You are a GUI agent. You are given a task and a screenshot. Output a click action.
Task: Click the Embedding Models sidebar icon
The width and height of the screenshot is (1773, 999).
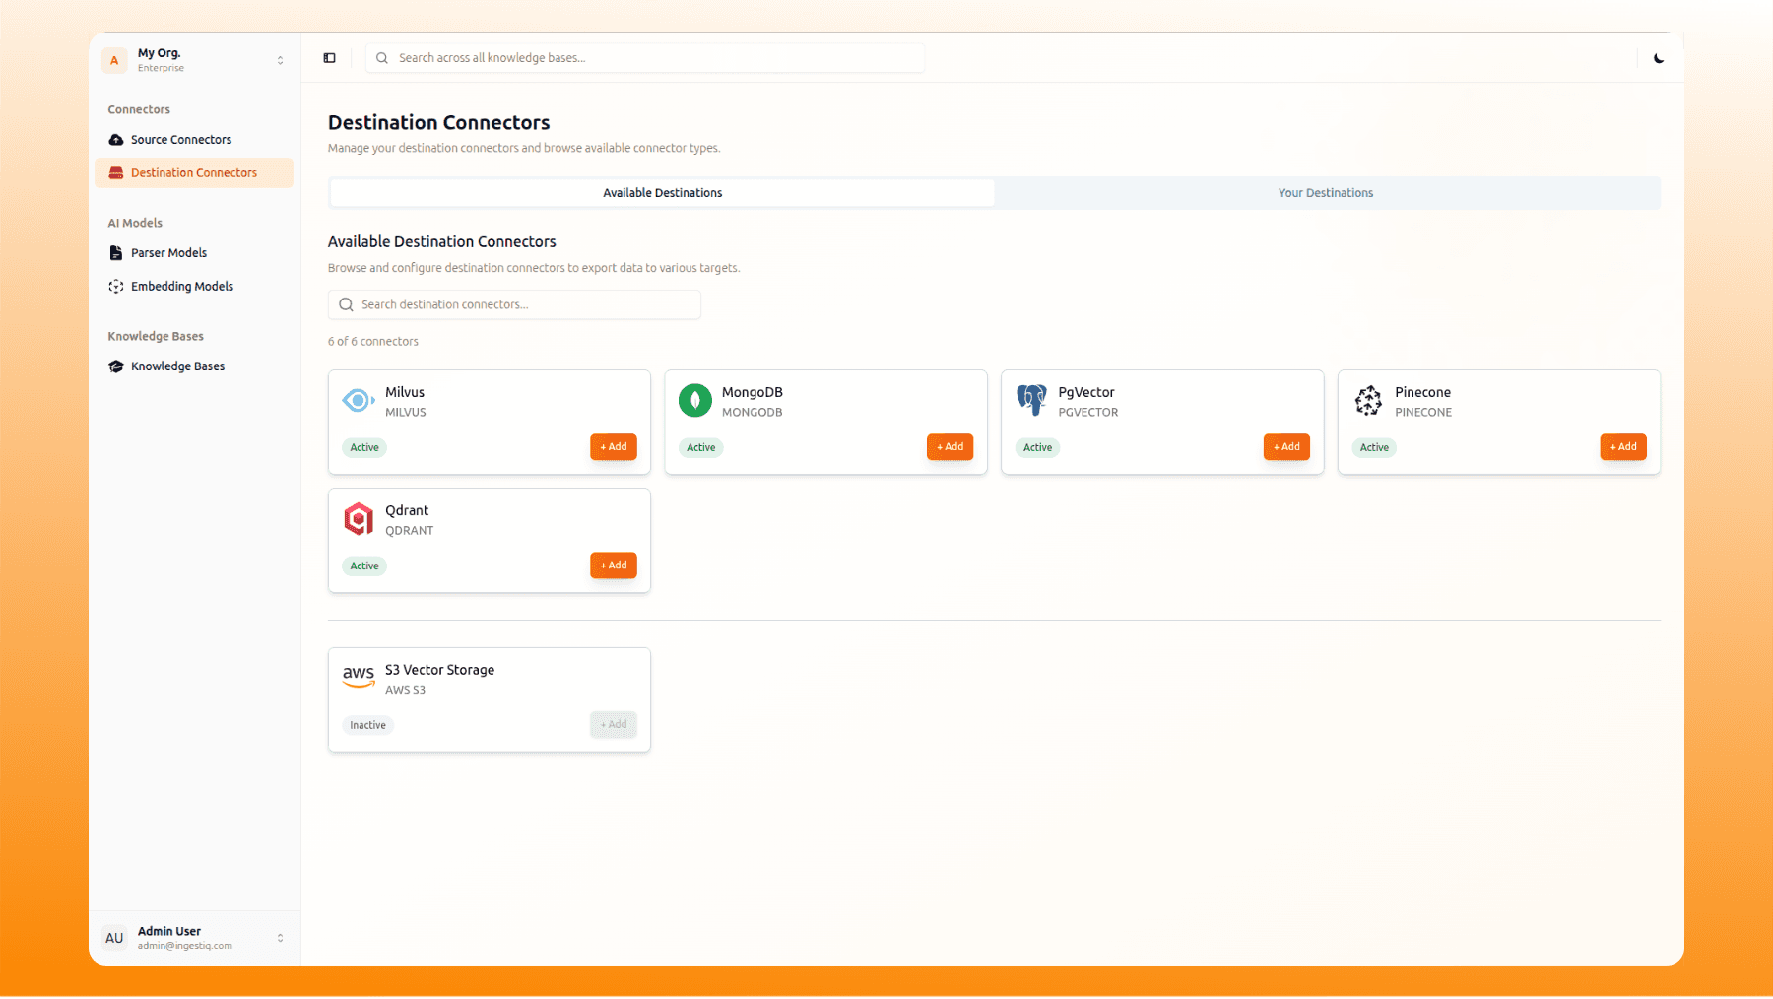pyautogui.click(x=116, y=287)
